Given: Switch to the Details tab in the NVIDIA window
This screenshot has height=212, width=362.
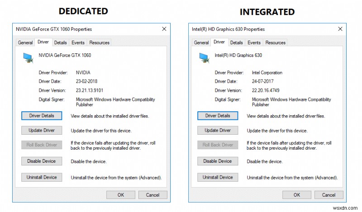Looking at the screenshot, I should [61, 42].
